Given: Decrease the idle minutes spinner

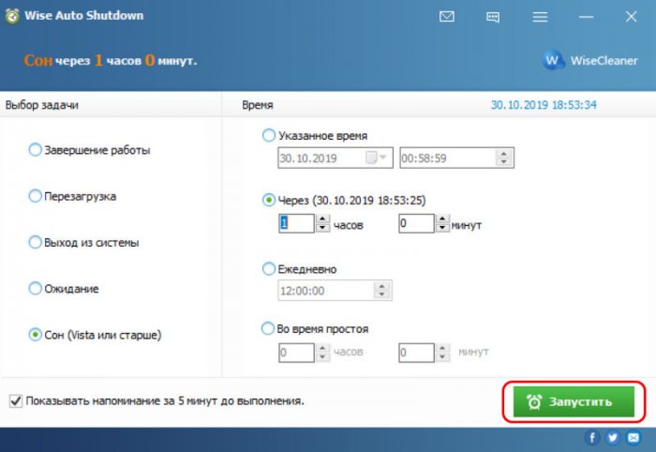Looking at the screenshot, I should tap(442, 357).
